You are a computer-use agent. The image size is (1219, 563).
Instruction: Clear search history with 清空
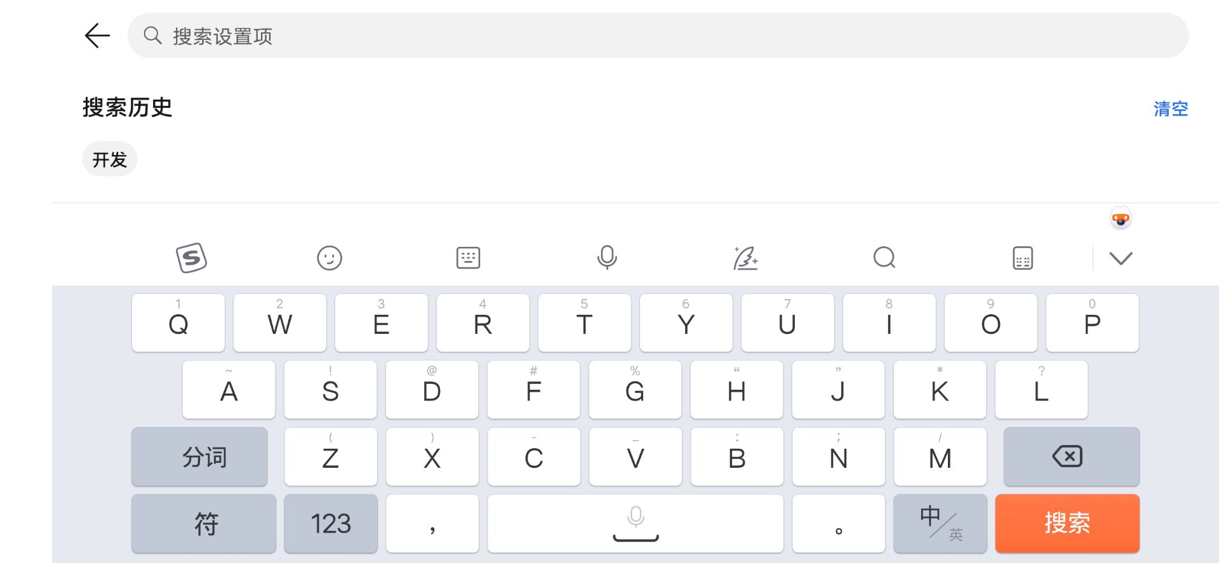[1171, 109]
